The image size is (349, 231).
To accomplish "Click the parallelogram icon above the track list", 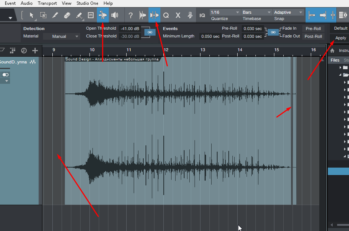I will [x=2, y=50].
